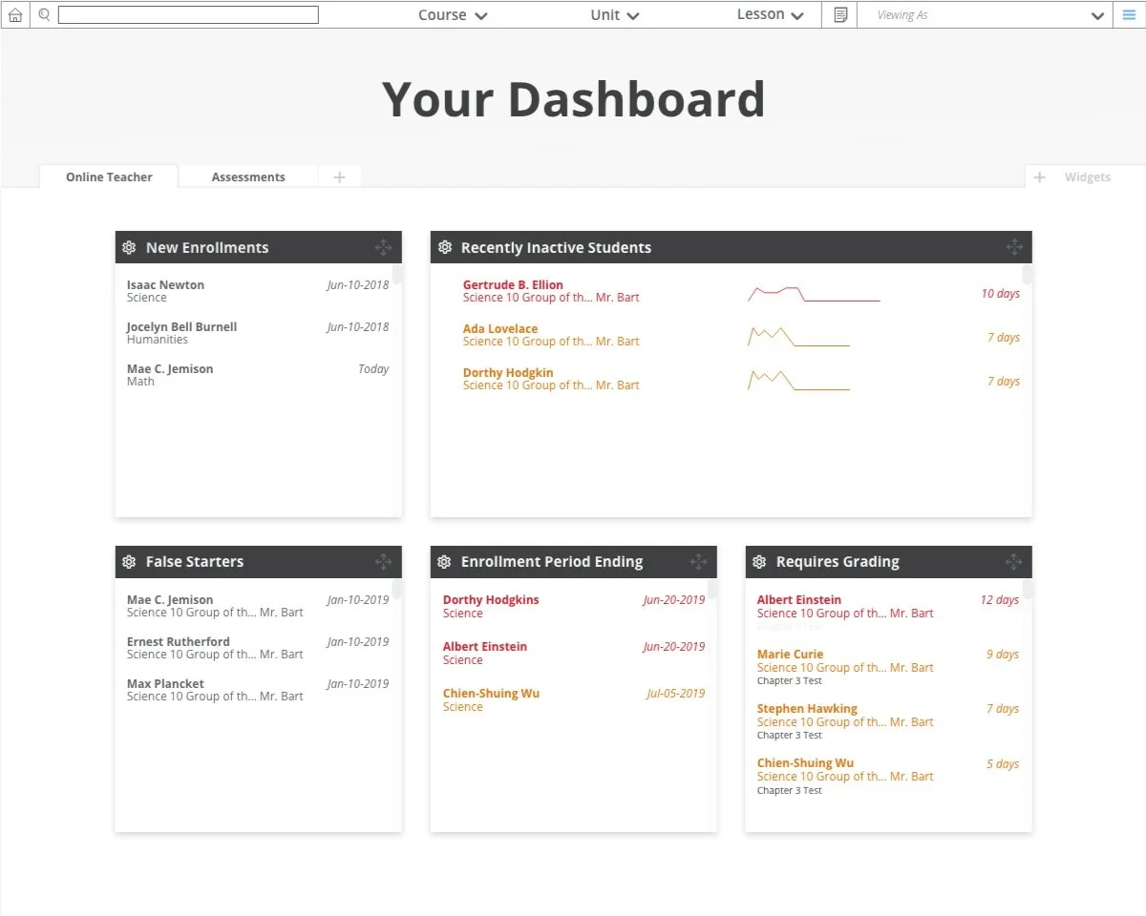This screenshot has width=1146, height=916.
Task: Open Albert Einstein in Requires Grading
Action: (x=888, y=607)
